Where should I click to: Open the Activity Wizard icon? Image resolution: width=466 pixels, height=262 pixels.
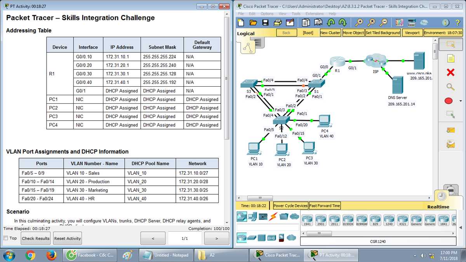coord(289,23)
